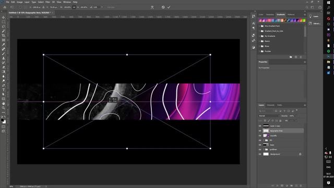Open the layer Opacity dropdown arrow
Viewport: 334px width, 188px height.
296,116
